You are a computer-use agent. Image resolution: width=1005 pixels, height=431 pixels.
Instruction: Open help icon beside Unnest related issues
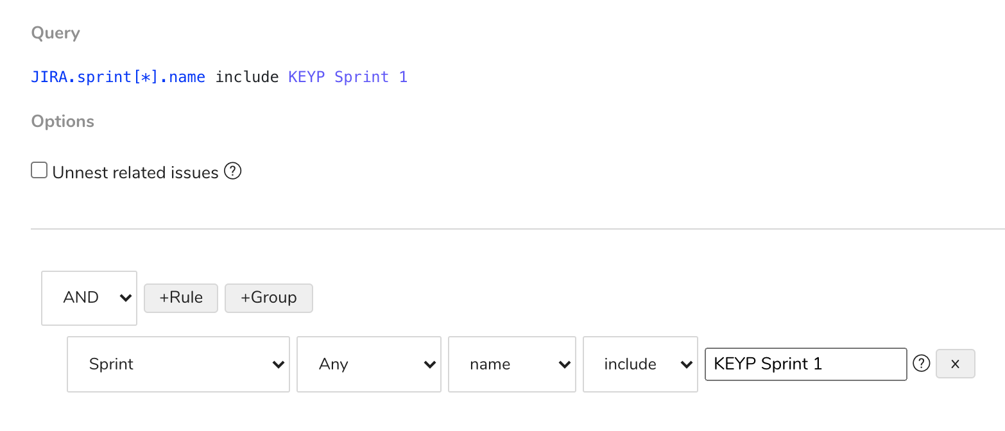pos(232,172)
